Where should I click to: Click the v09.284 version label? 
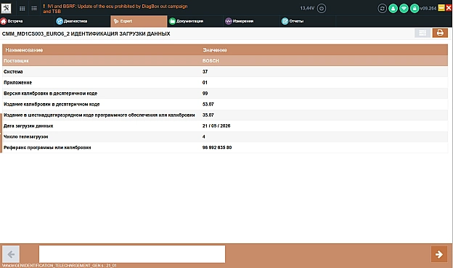[428, 9]
